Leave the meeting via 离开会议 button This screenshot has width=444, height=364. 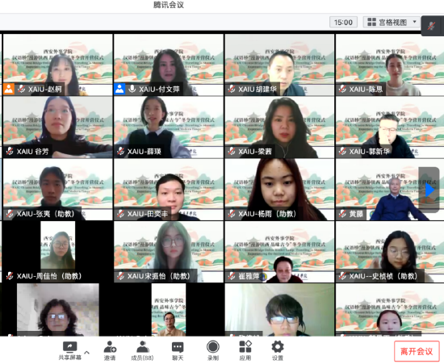(x=417, y=351)
